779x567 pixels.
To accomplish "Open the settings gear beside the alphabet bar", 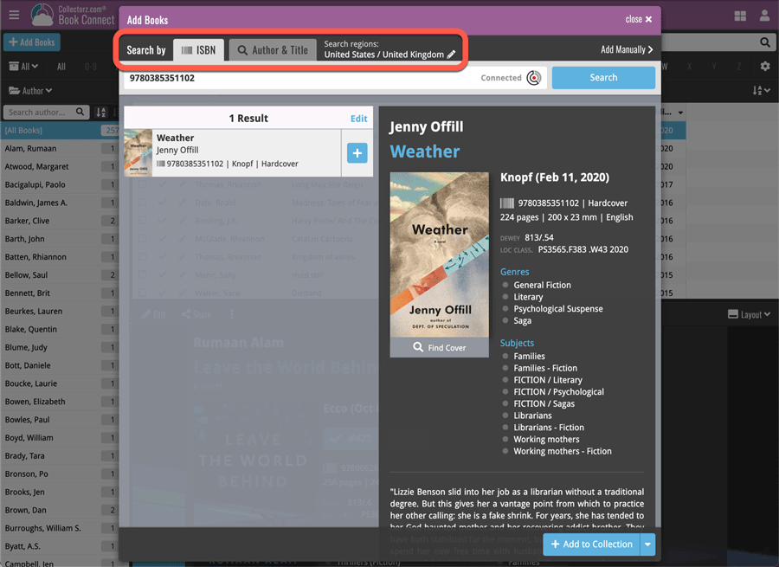I will point(764,66).
